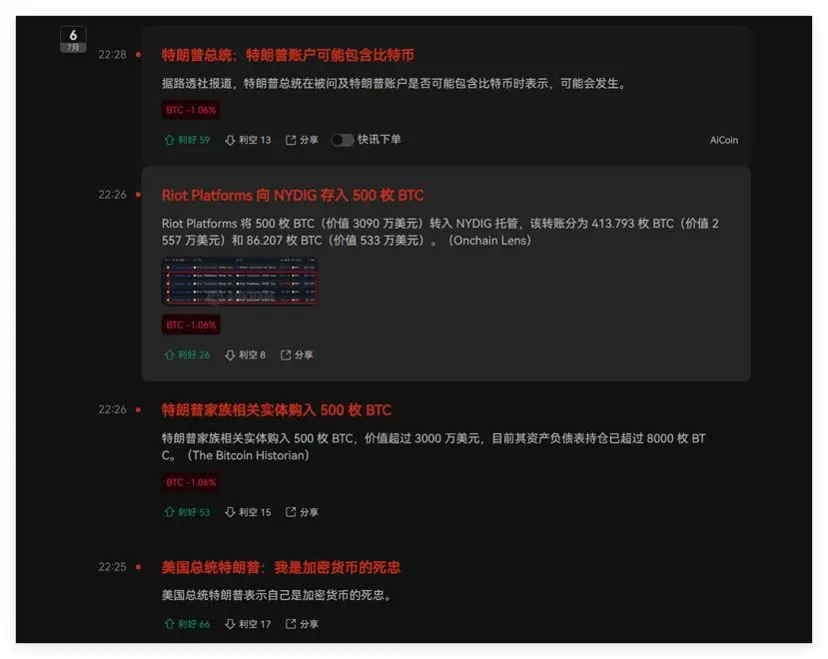The width and height of the screenshot is (828, 659).
Task: Vote 利好 26 on Riot Platforms news
Action: pos(187,354)
